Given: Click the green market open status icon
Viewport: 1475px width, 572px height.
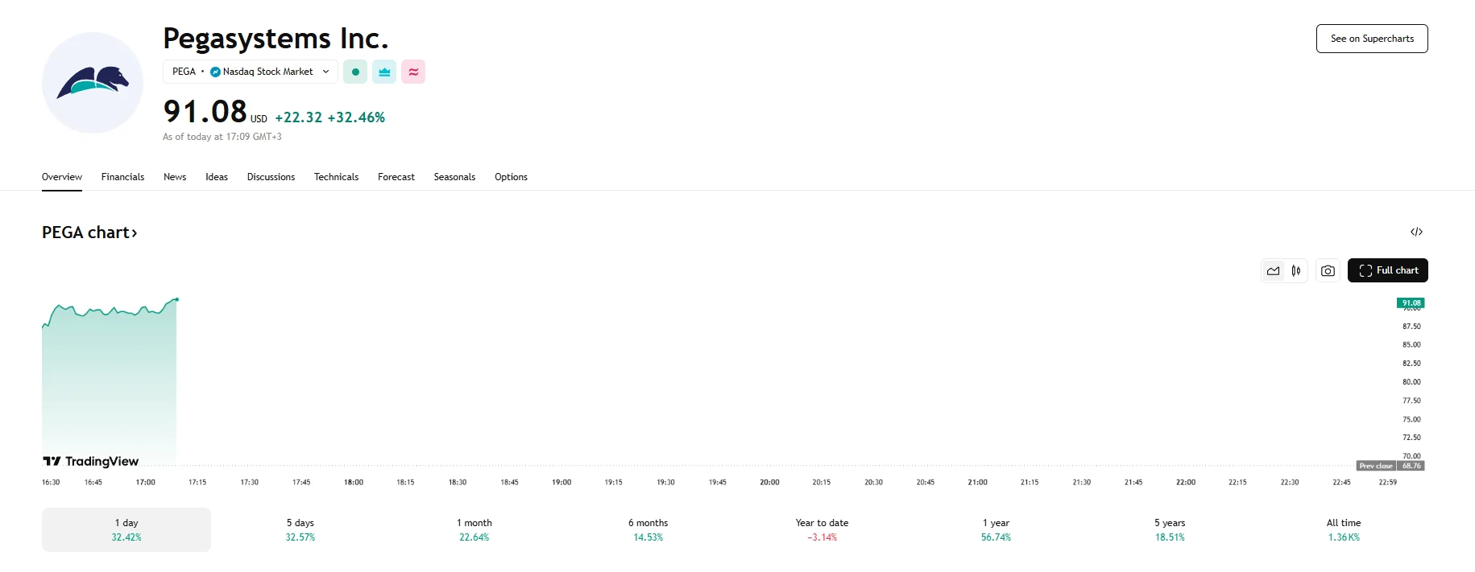Looking at the screenshot, I should 355,72.
